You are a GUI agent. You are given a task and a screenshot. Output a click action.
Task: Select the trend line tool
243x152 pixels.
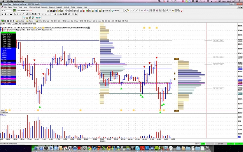[x=131, y=10]
